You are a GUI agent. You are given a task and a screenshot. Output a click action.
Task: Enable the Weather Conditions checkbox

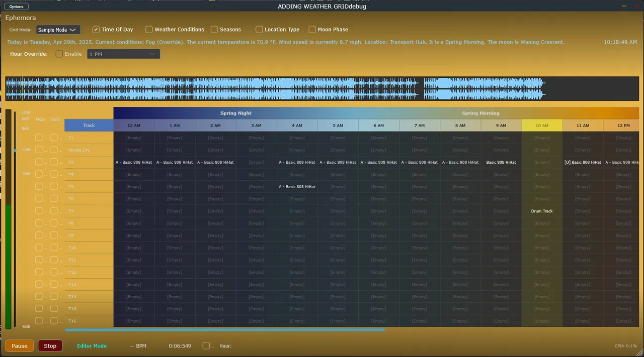tap(149, 30)
